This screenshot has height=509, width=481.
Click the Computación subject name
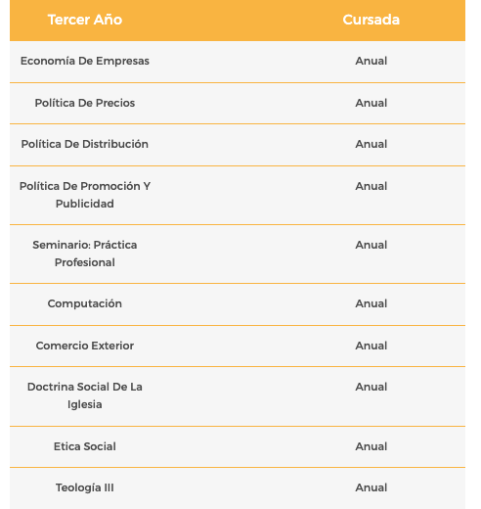[x=85, y=303]
